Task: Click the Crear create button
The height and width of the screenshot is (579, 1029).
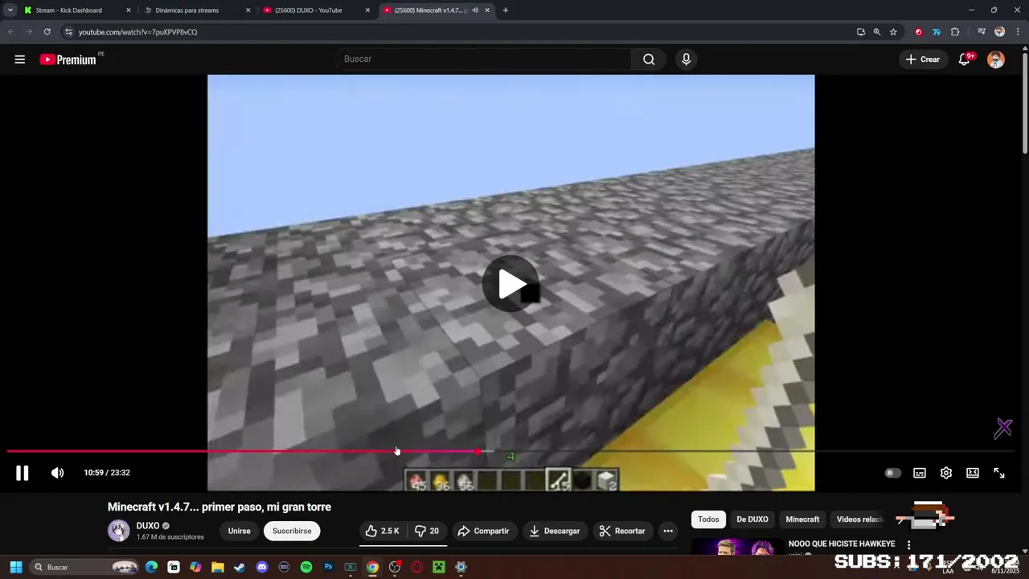Action: [923, 59]
